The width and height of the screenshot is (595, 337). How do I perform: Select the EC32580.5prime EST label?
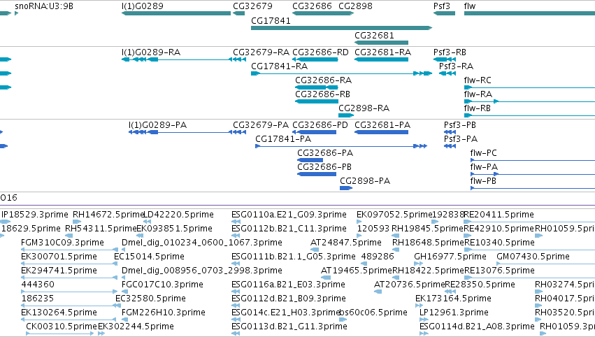tap(150, 299)
